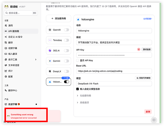The width and height of the screenshot is (164, 126).
Task: Check the 显示 API Key box
Action: pyautogui.click(x=78, y=60)
